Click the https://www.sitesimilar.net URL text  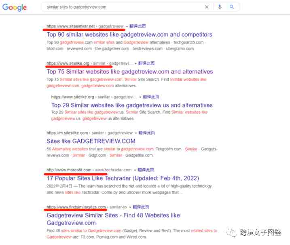click(71, 26)
